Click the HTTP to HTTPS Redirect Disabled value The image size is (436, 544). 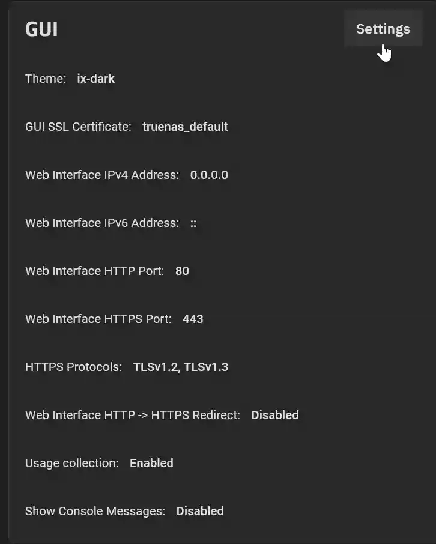click(x=275, y=415)
